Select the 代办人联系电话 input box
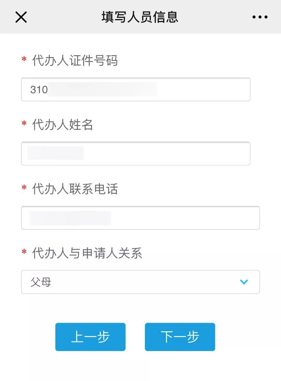281x381 pixels. tap(140, 218)
